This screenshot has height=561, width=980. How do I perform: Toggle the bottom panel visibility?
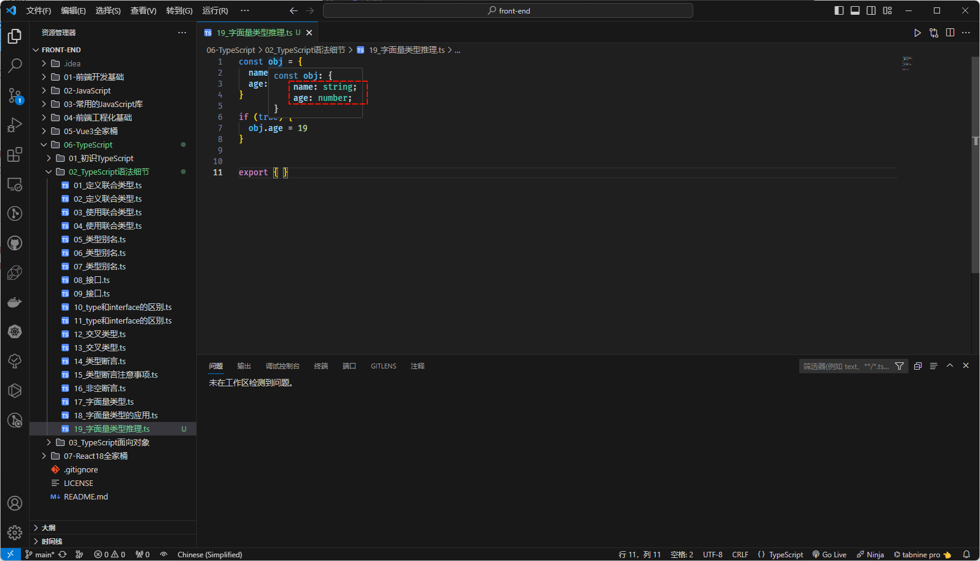click(x=855, y=10)
